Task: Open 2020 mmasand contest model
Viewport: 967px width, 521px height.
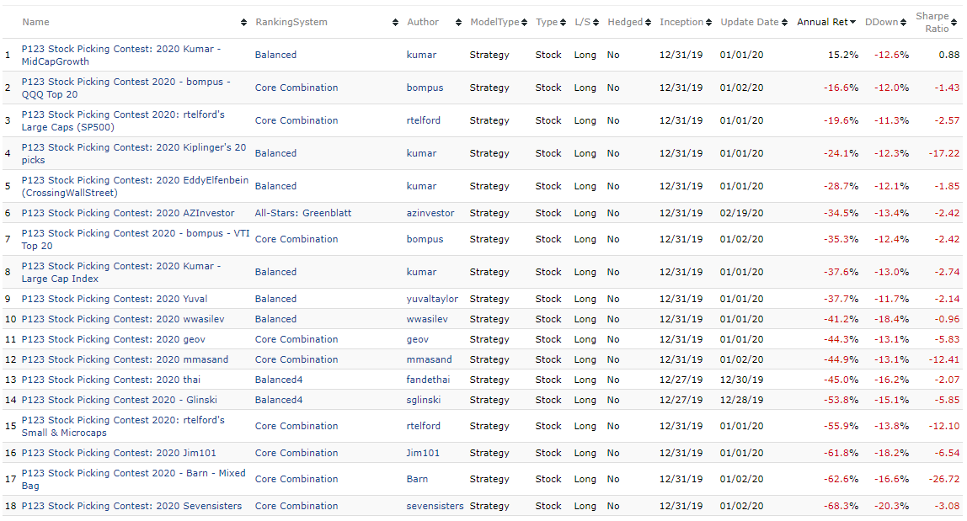Action: click(125, 359)
